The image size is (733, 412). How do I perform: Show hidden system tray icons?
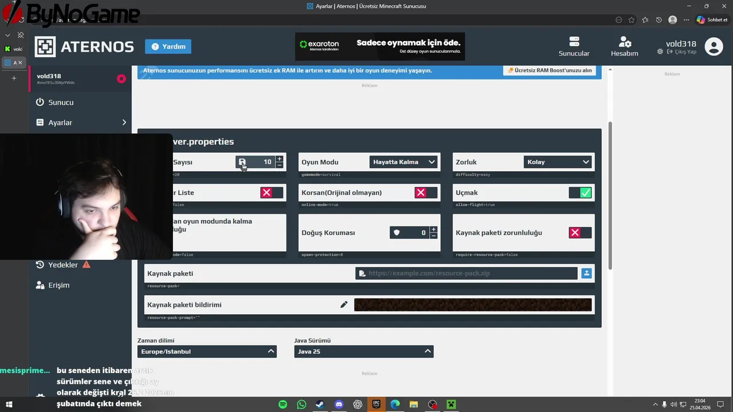point(655,405)
